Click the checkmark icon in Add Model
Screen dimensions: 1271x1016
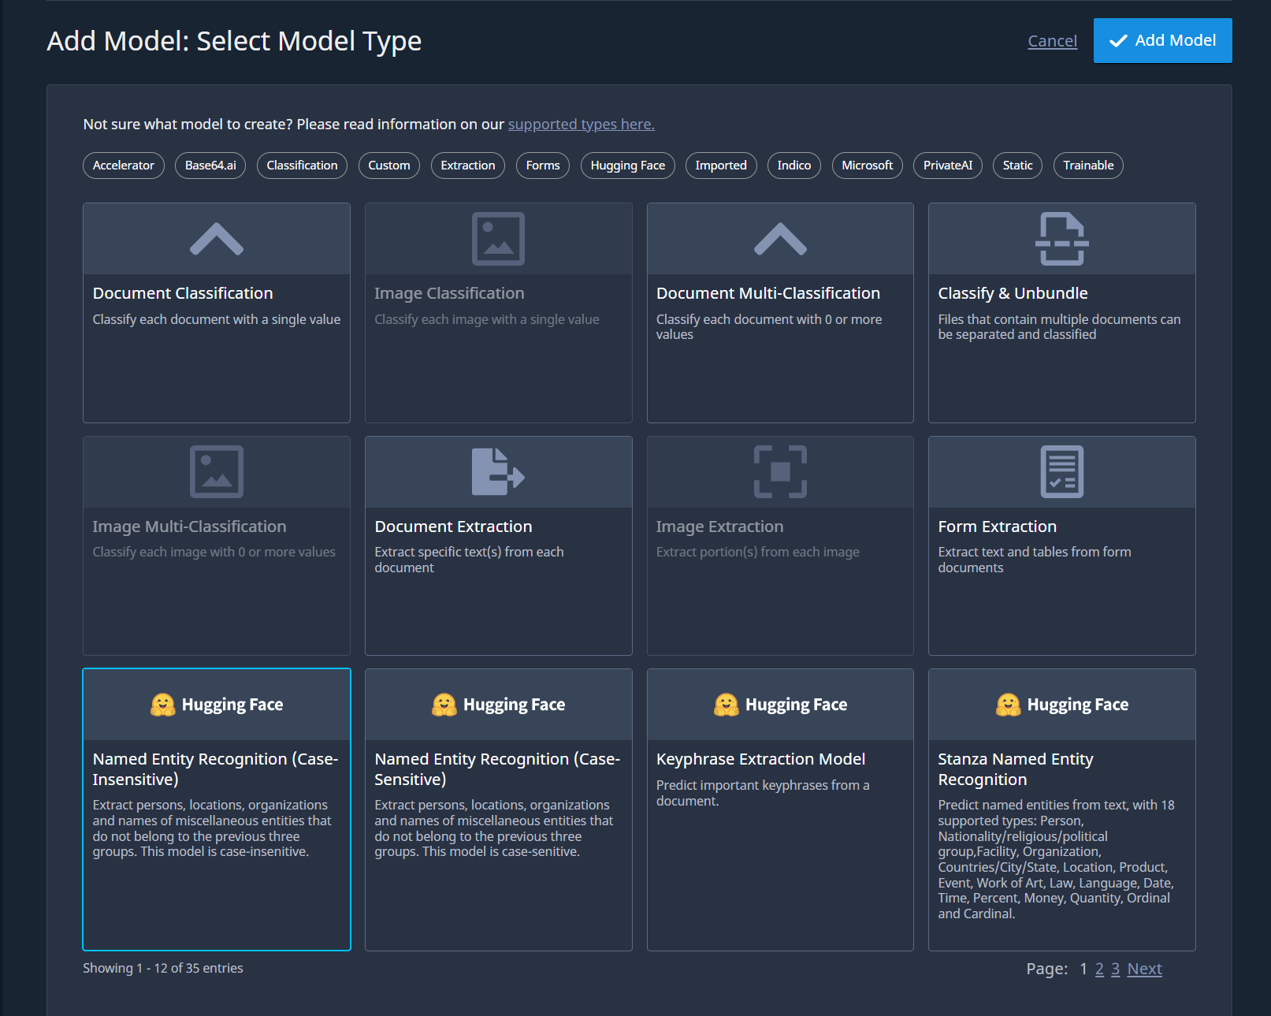1118,41
